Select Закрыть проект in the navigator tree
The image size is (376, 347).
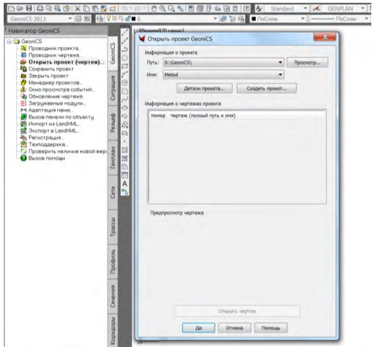tap(48, 76)
